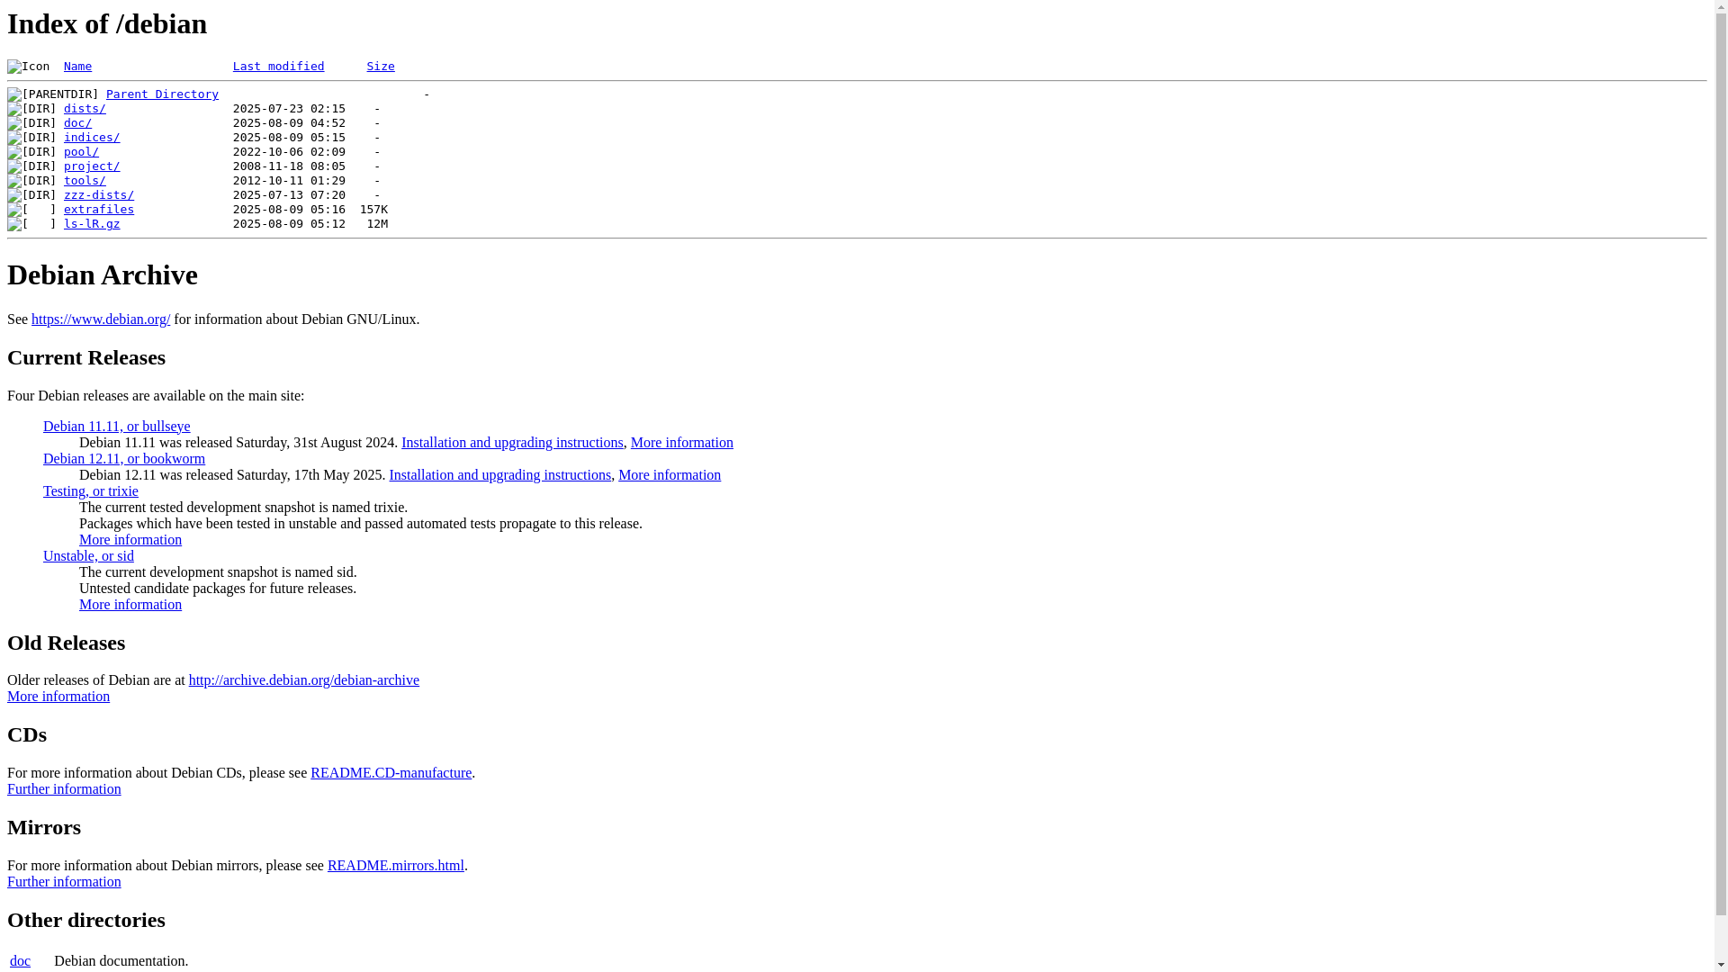
Task: Click the file icon beside extrafiles
Action: [x=31, y=210]
